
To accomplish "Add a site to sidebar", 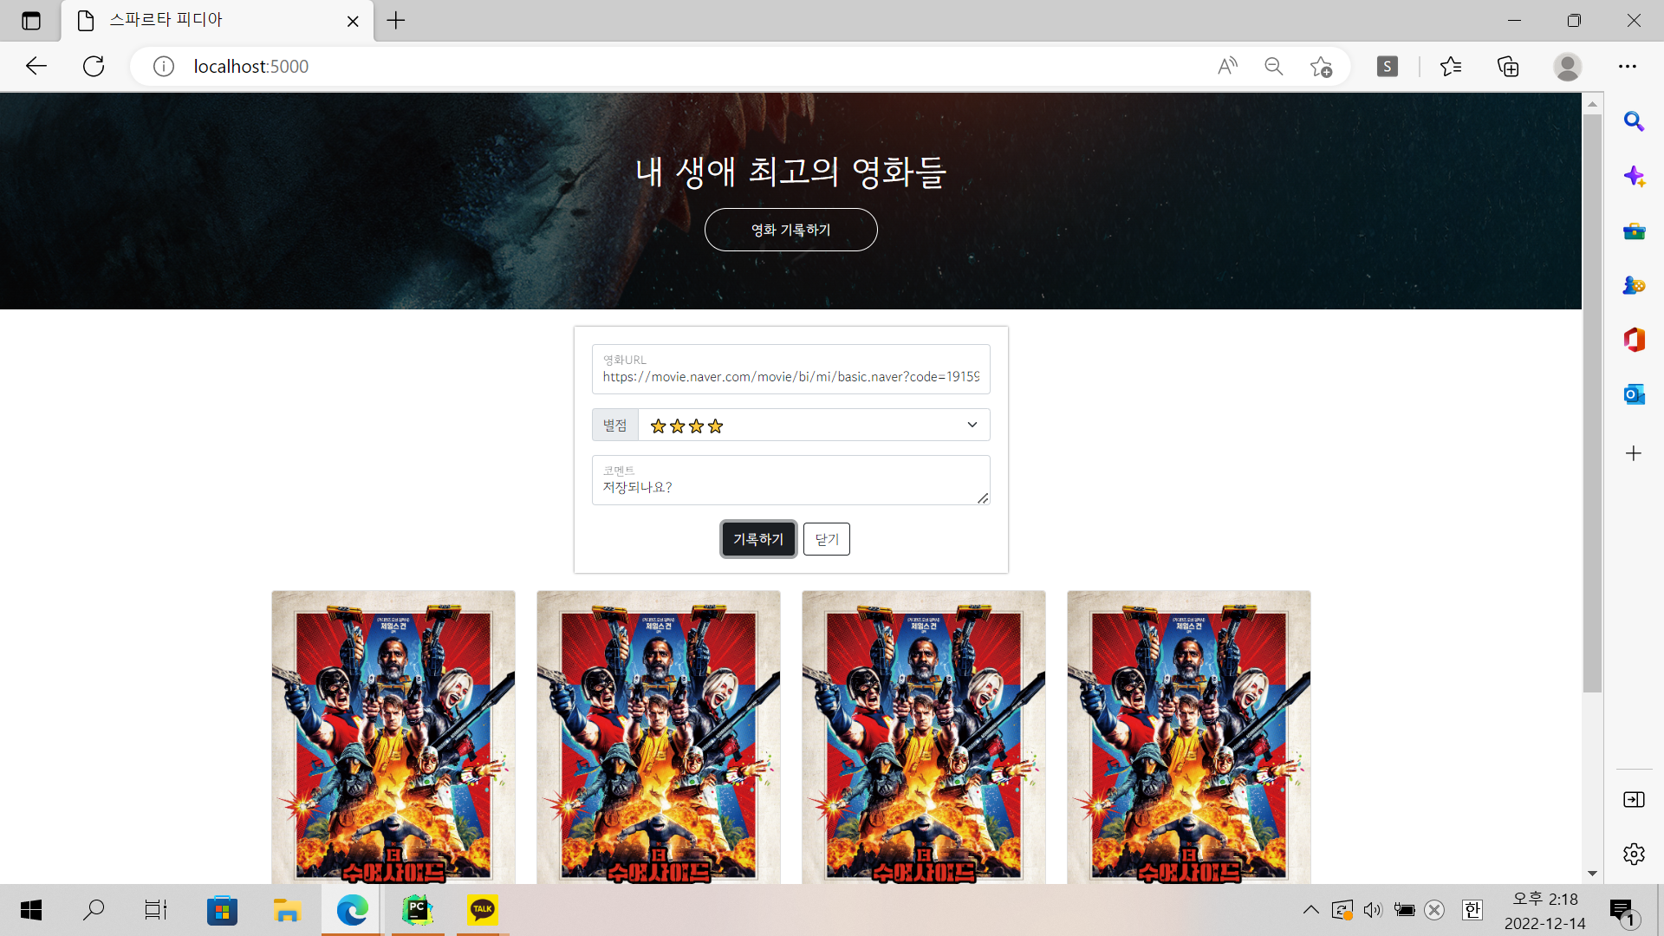I will pos(1634,453).
